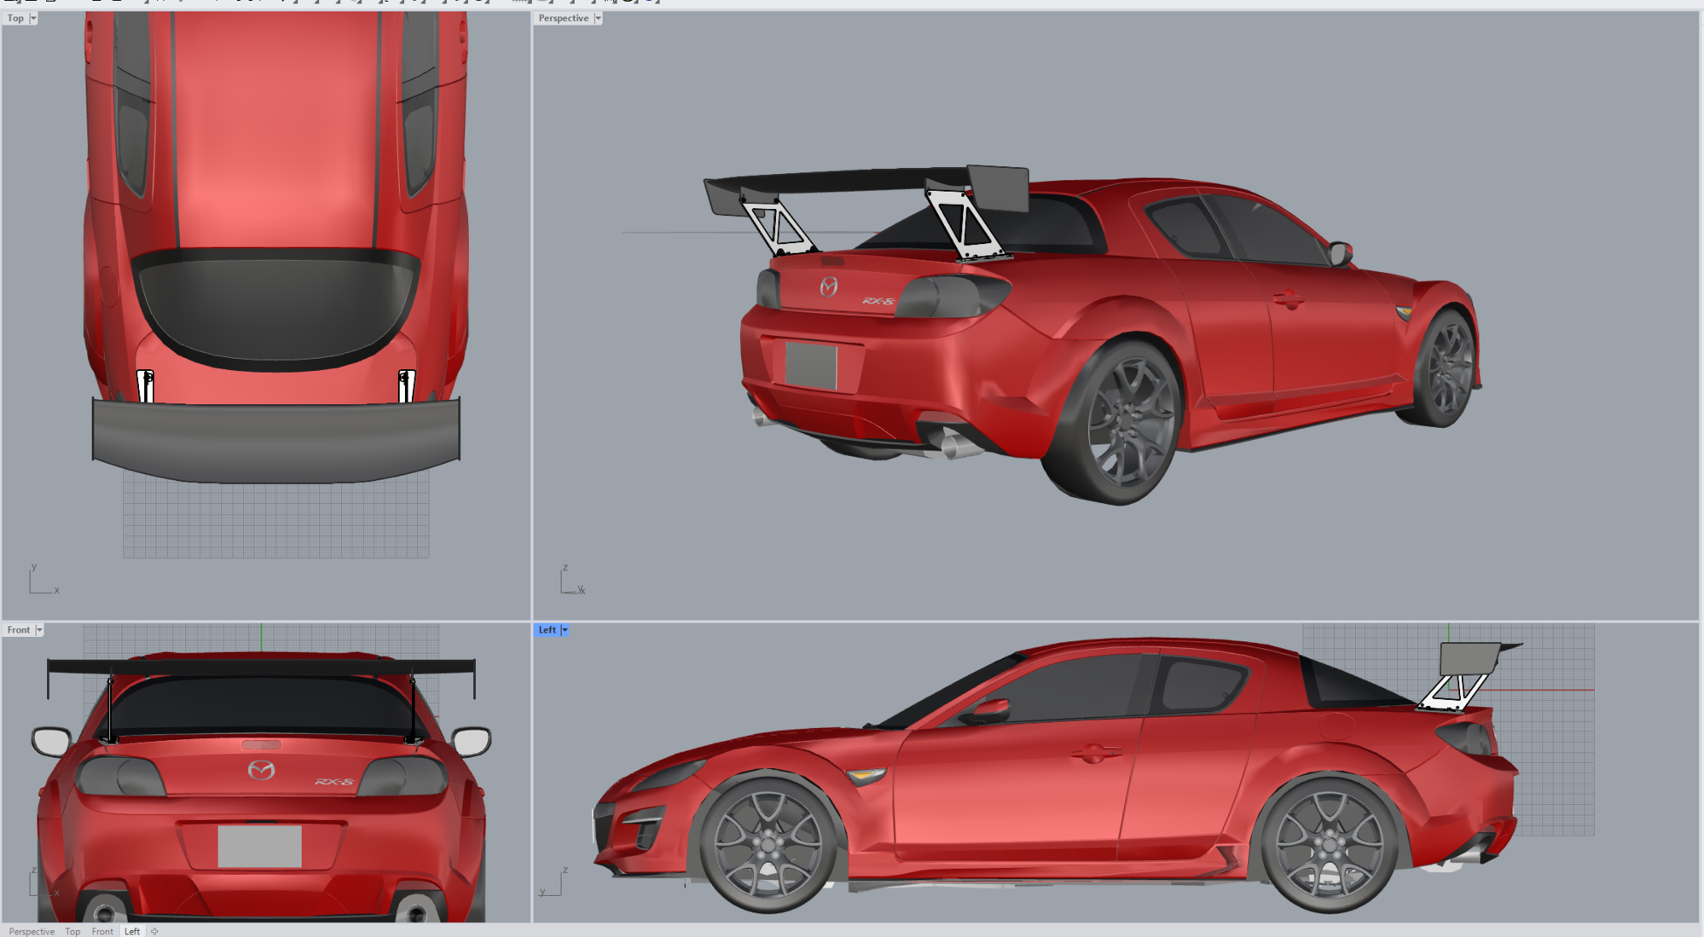Expand the Left viewport dropdown arrow
Screen dimensions: 1704x937
[565, 630]
